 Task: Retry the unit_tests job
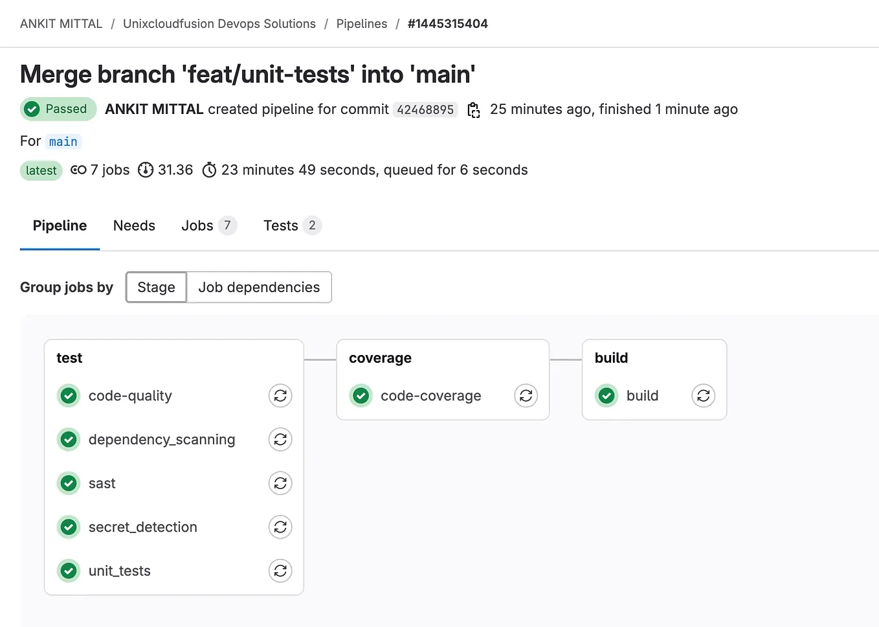coord(280,571)
